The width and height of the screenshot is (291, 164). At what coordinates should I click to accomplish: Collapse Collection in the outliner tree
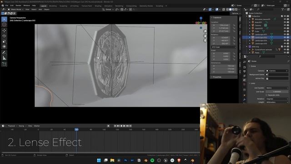[247, 16]
